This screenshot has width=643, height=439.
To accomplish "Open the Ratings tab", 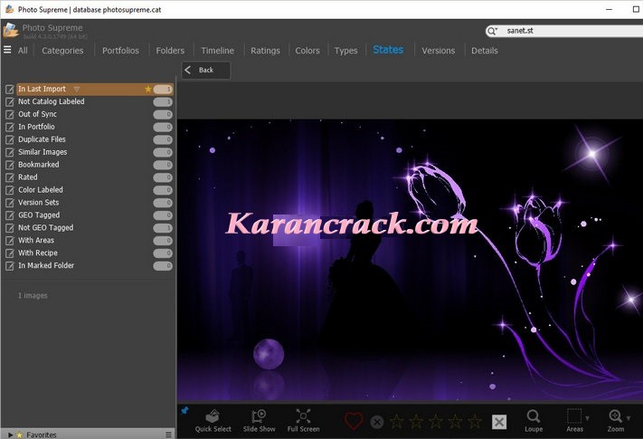I will pos(265,51).
